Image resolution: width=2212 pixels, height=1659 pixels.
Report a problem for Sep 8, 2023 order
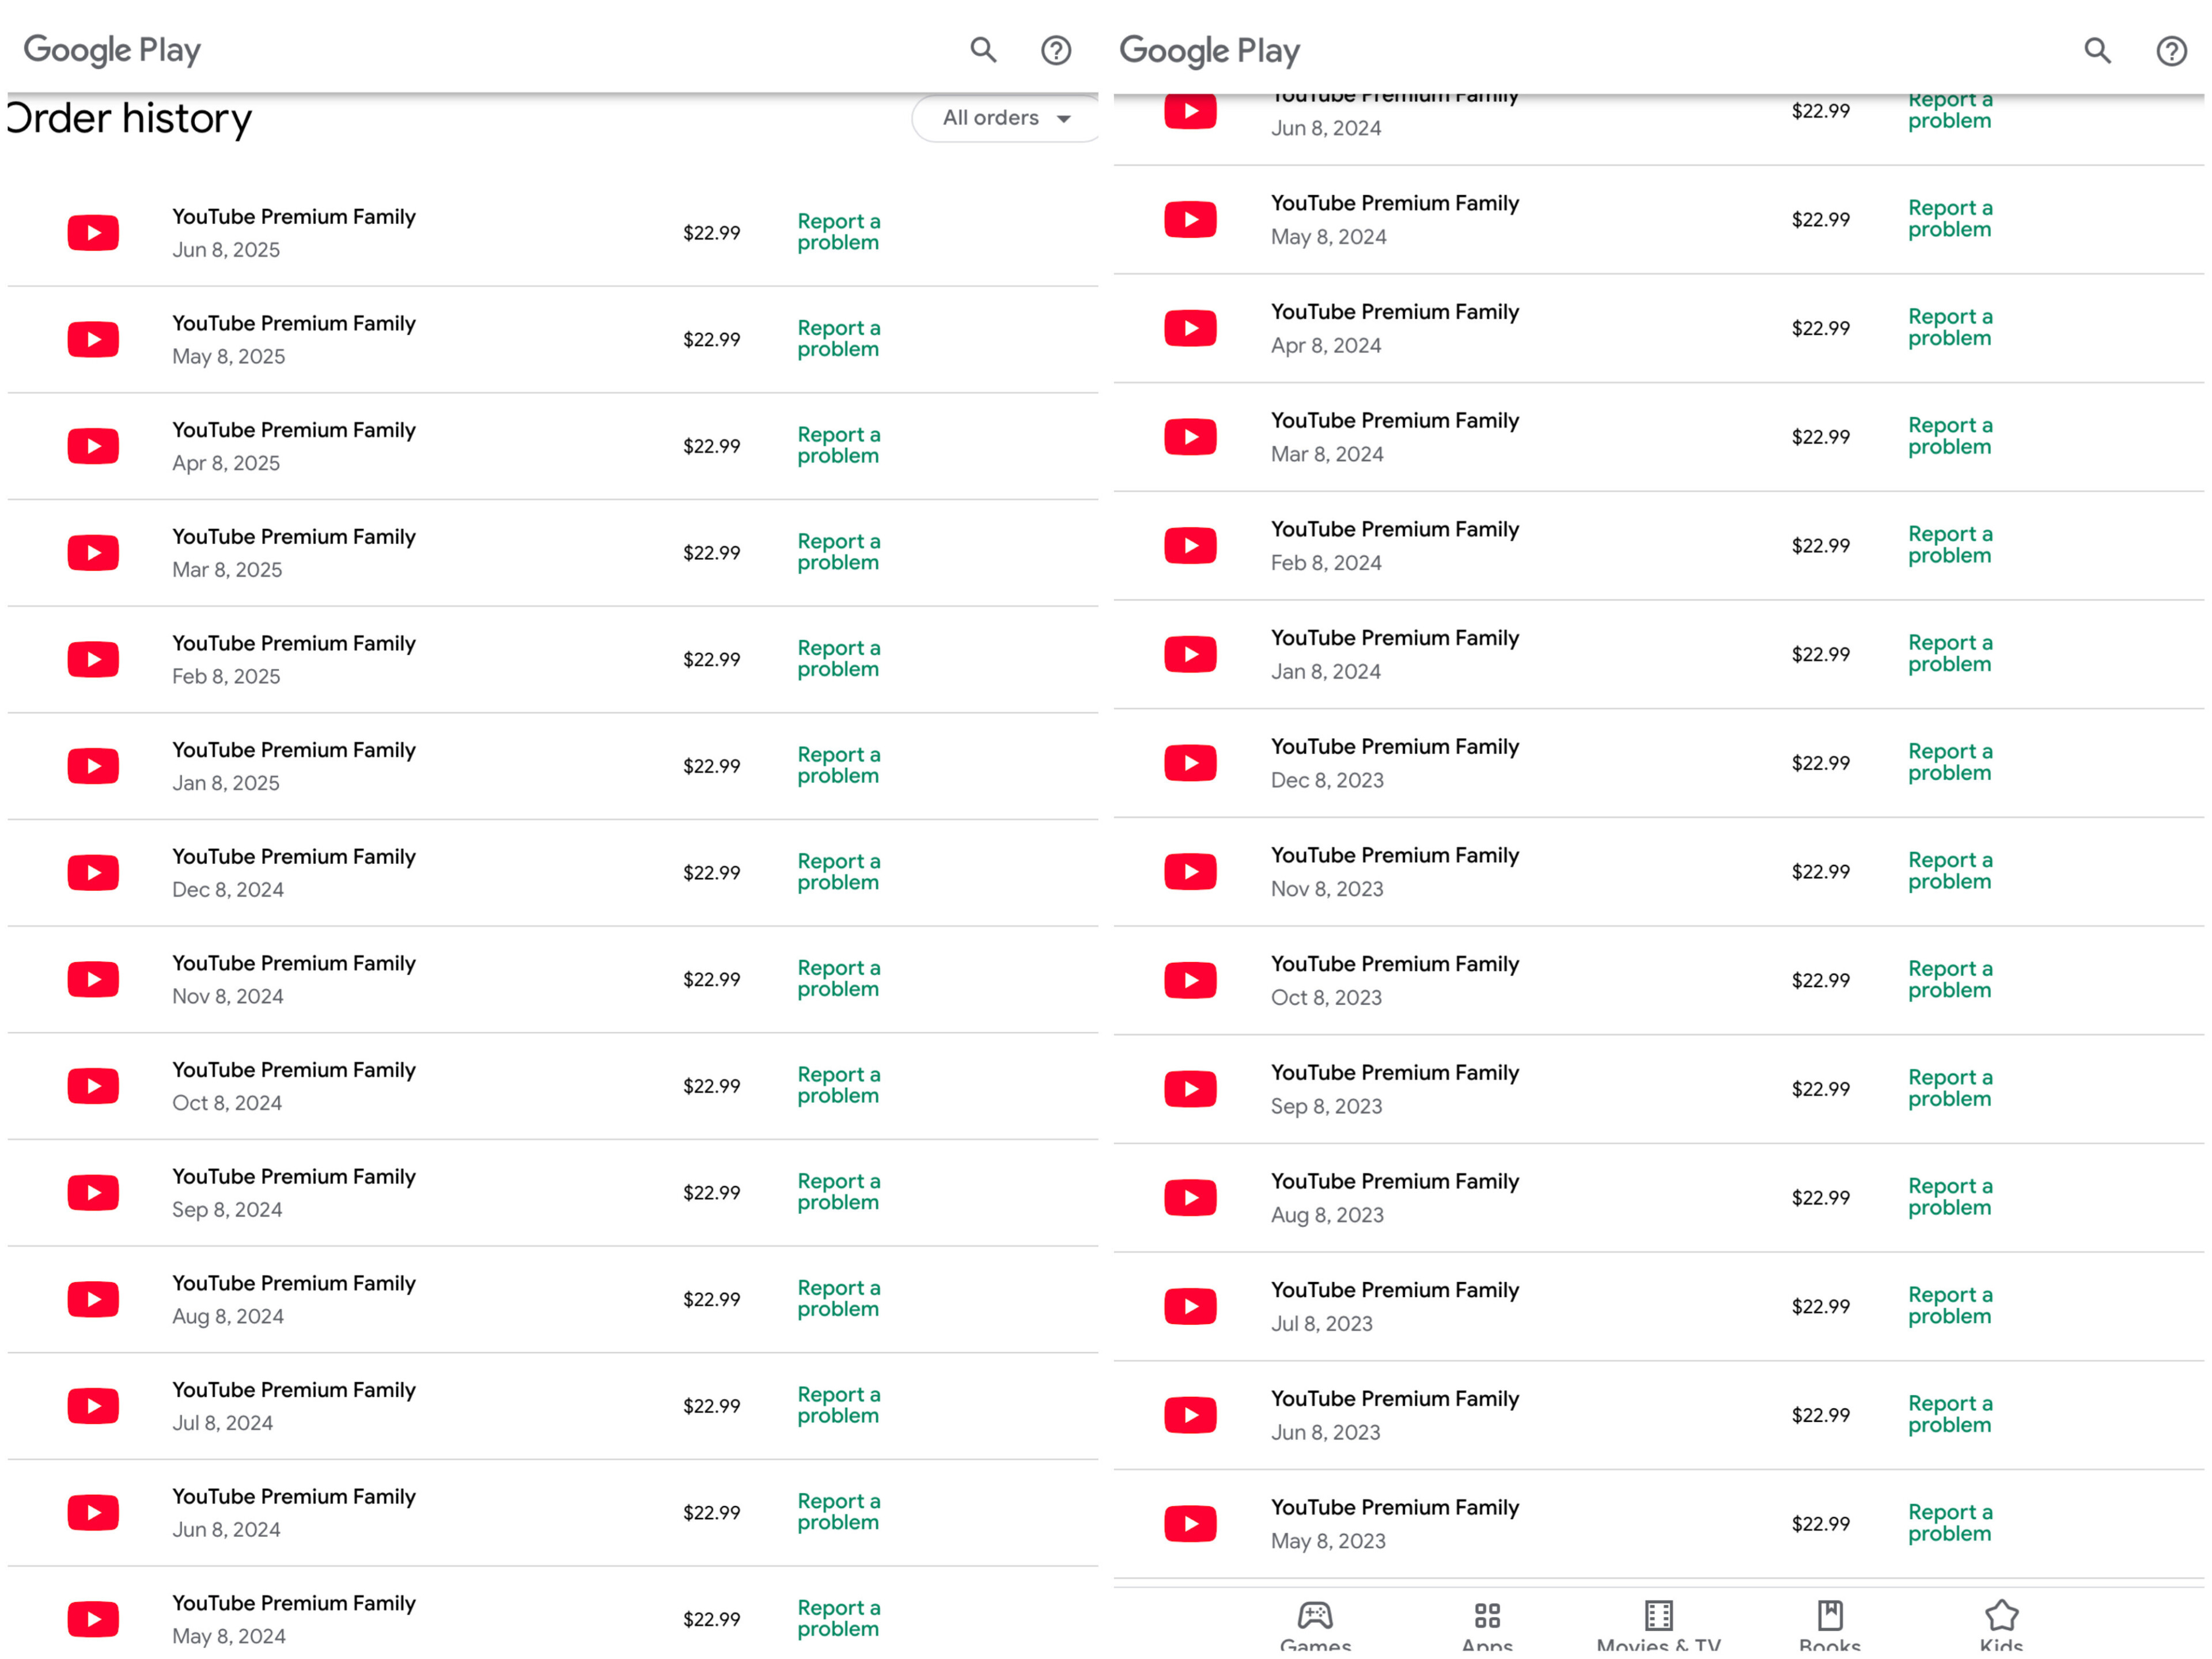pos(1950,1088)
